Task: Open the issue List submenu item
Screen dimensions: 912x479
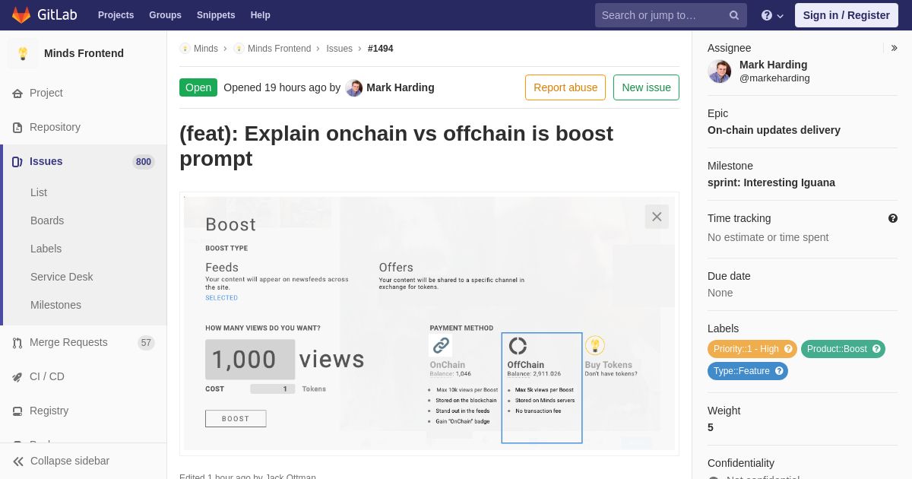Action: [39, 192]
